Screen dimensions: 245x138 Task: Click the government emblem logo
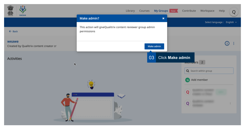click(10, 11)
